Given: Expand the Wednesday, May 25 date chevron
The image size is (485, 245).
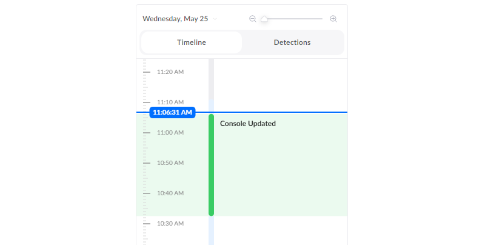Looking at the screenshot, I should 215,19.
